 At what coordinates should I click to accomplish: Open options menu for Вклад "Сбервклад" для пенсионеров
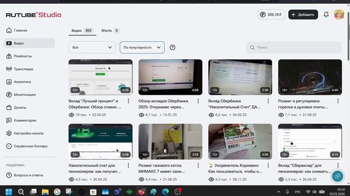[338, 166]
